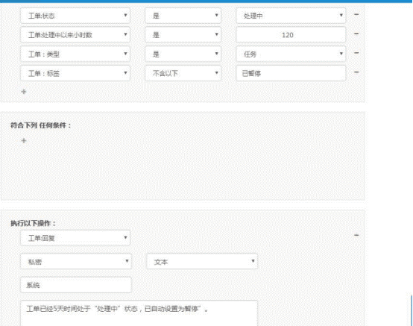This screenshot has height=326, width=413.
Task: Click the tag field containing 已暂停
Action: coord(291,73)
